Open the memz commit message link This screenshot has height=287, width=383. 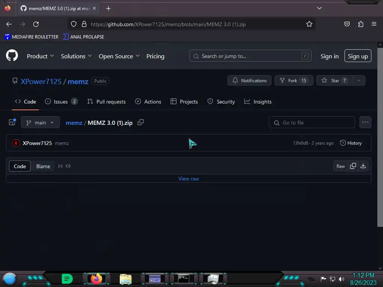[x=62, y=143]
